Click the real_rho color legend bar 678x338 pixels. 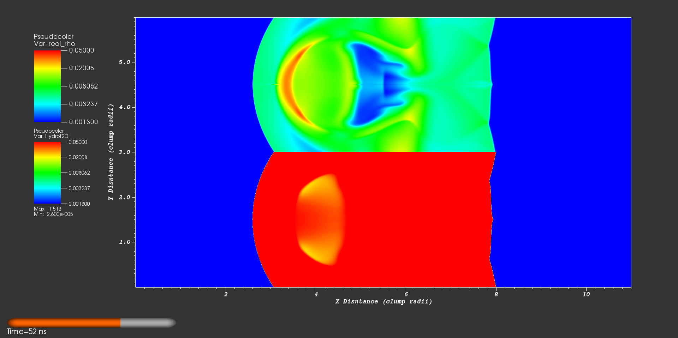[47, 86]
